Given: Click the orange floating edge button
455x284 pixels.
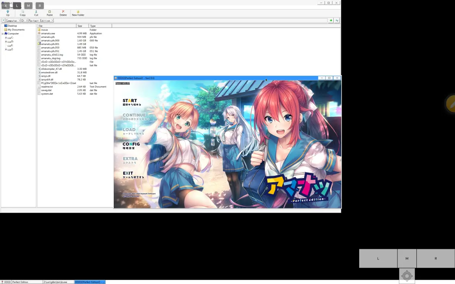Looking at the screenshot, I should [x=450, y=103].
